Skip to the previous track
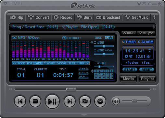Screen dimensions: 165x118 point(20,101)
